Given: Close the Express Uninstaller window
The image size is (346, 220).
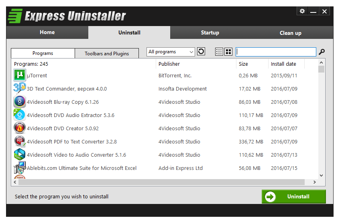Looking at the screenshot, I should (324, 11).
